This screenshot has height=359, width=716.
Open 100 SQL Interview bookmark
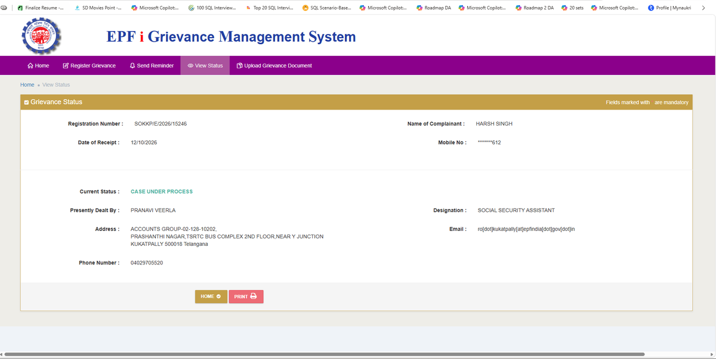click(212, 8)
